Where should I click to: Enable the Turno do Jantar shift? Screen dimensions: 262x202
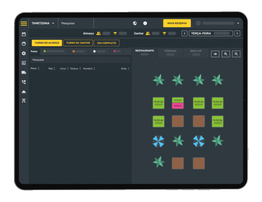(78, 43)
